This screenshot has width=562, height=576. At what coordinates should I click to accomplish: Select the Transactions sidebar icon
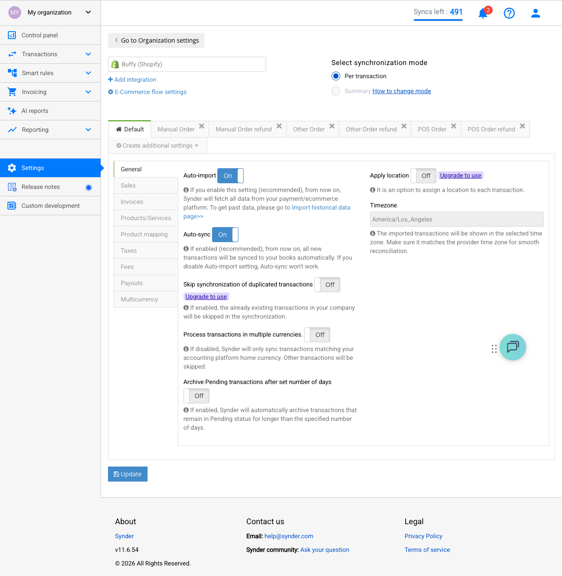(x=12, y=54)
